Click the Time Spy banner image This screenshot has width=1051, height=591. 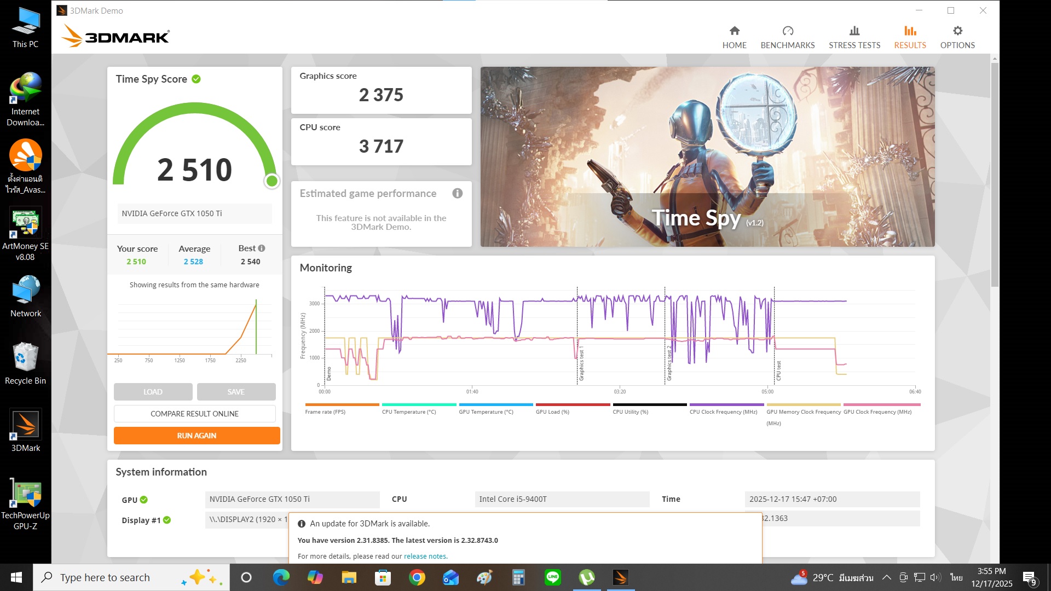tap(707, 157)
